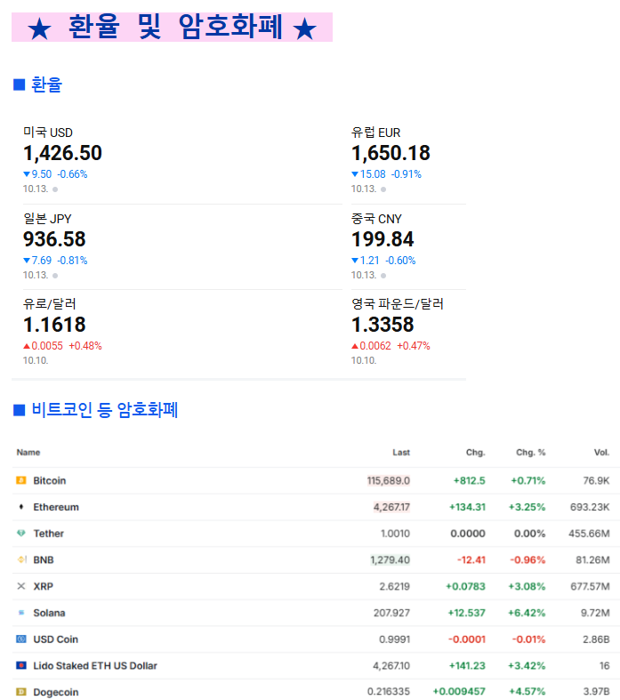620x700 pixels.
Task: Open the Bitcoin name link
Action: (50, 480)
